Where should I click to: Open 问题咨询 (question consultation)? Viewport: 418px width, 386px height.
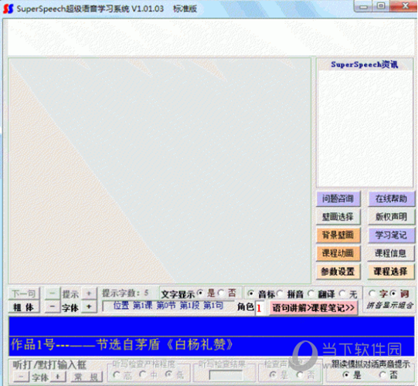coord(338,198)
